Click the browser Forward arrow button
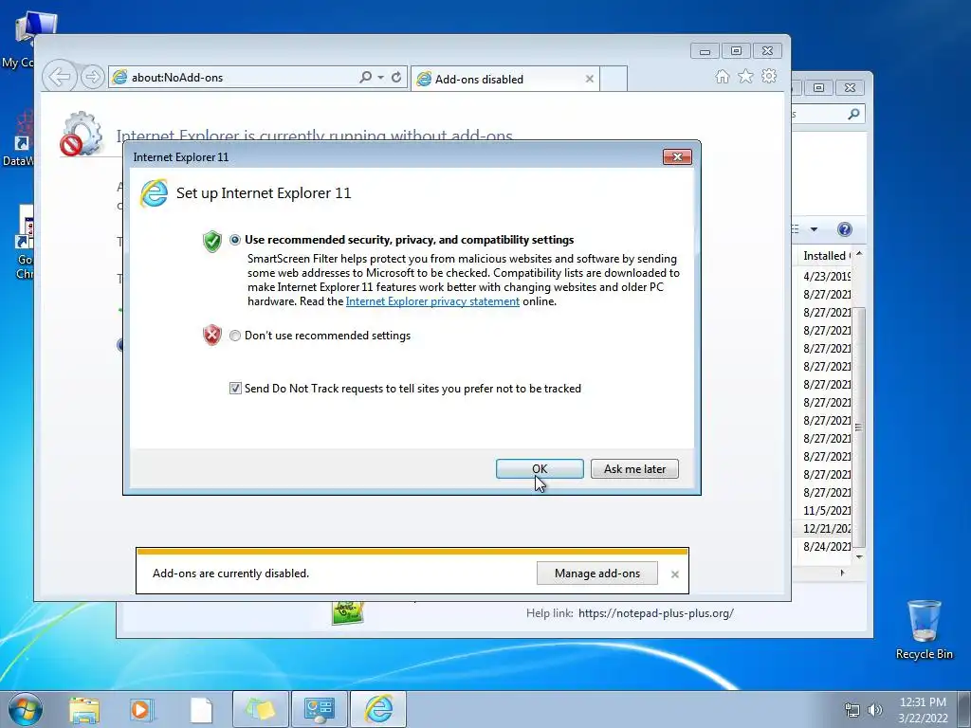The image size is (971, 728). click(92, 78)
